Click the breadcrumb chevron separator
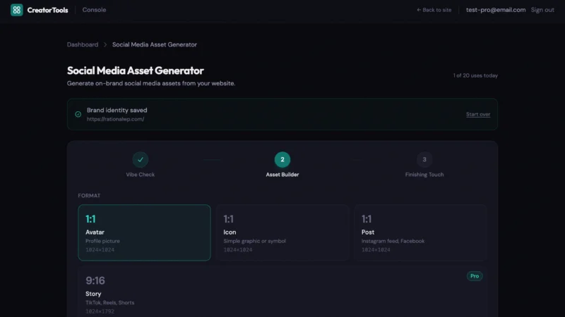Screen dimensions: 565x317 [x=105, y=44]
